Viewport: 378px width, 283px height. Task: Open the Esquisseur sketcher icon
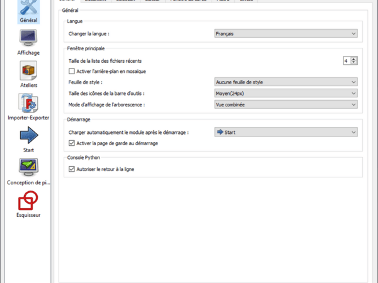(x=28, y=201)
